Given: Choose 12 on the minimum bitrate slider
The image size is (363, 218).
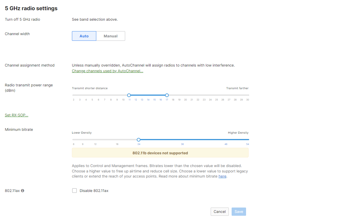Looking at the screenshot, I should [x=95, y=140].
